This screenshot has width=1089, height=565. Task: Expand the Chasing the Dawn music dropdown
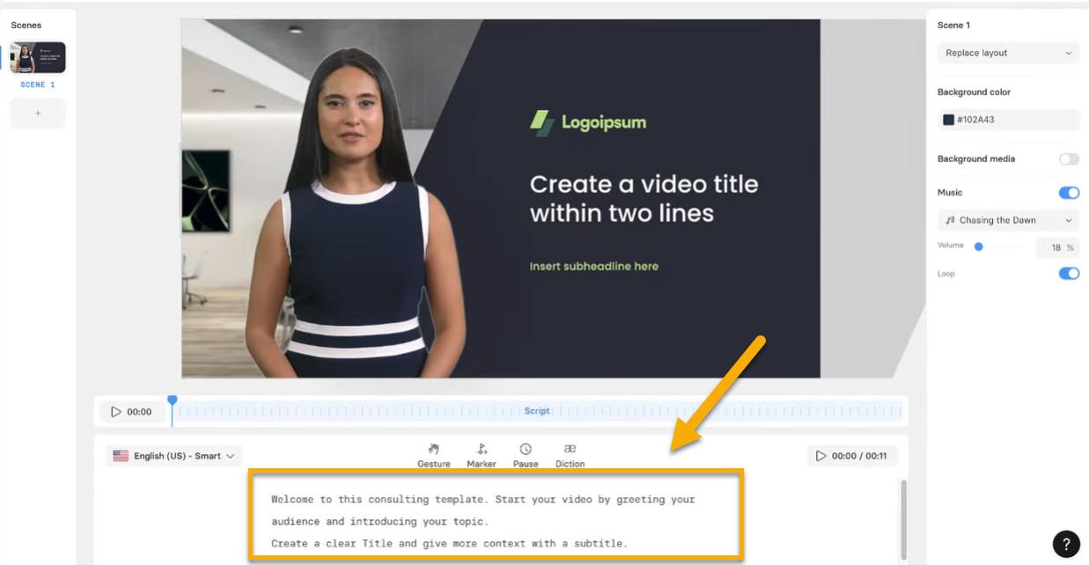click(x=1008, y=220)
